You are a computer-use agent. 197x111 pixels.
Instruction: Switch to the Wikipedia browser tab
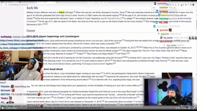(x=46, y=2)
